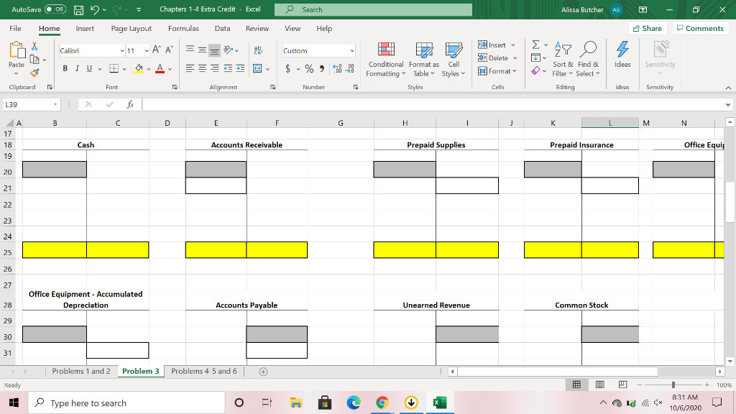Switch to Page Layout view icon
Screen dimensions: 736x414
(599, 385)
